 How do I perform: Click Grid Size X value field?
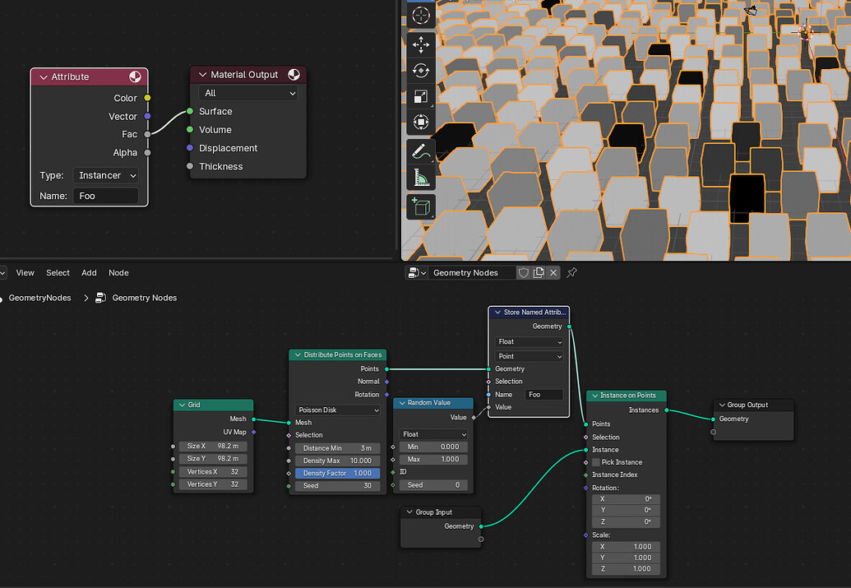point(213,447)
